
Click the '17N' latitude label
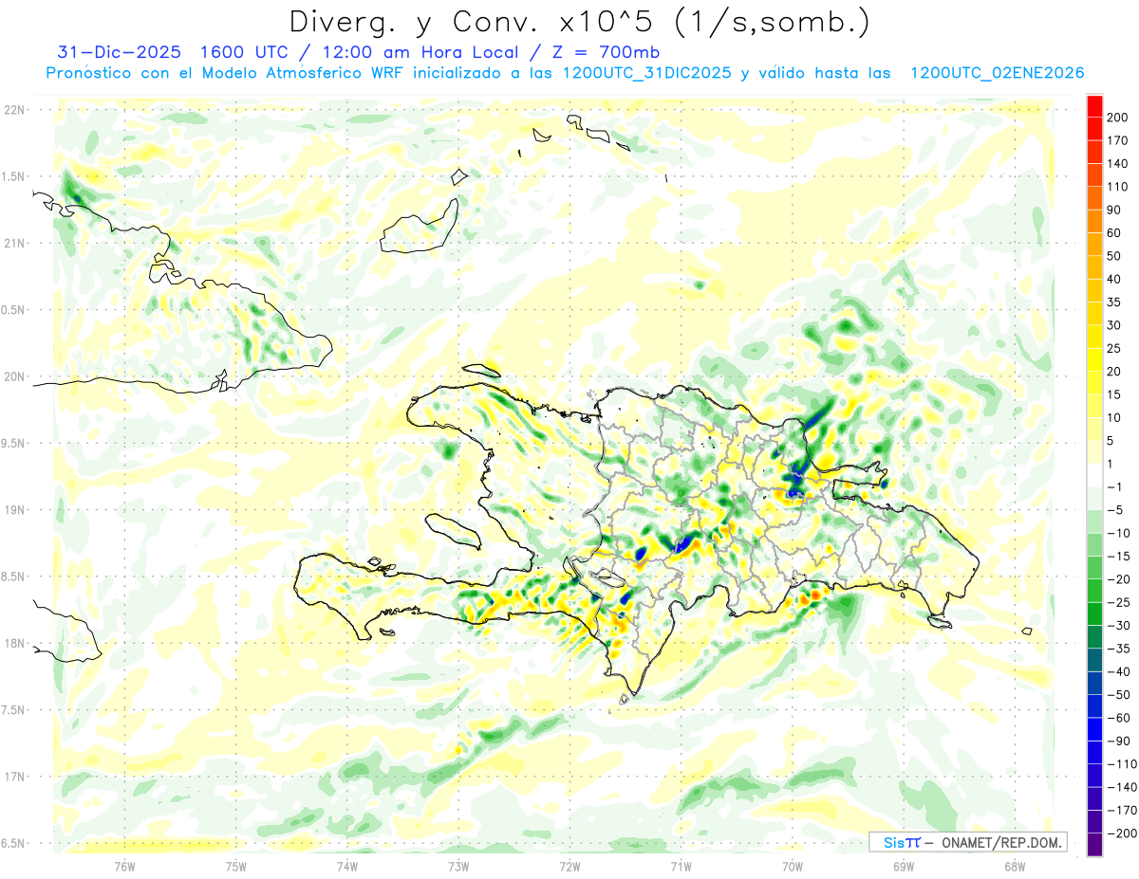14,777
